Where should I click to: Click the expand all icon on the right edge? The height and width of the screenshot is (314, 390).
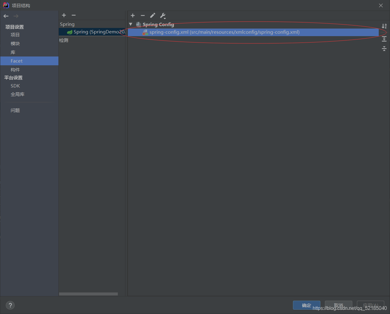click(384, 39)
